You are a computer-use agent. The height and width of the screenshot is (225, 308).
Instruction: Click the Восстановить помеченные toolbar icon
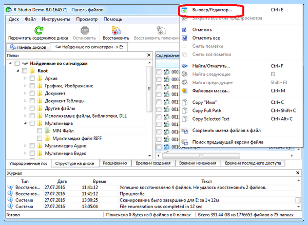pyautogui.click(x=161, y=30)
